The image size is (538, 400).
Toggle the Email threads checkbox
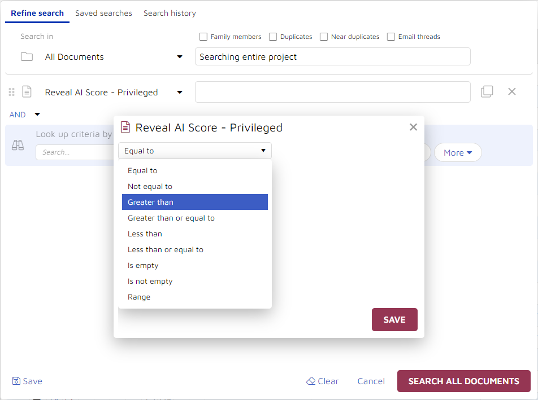point(391,37)
